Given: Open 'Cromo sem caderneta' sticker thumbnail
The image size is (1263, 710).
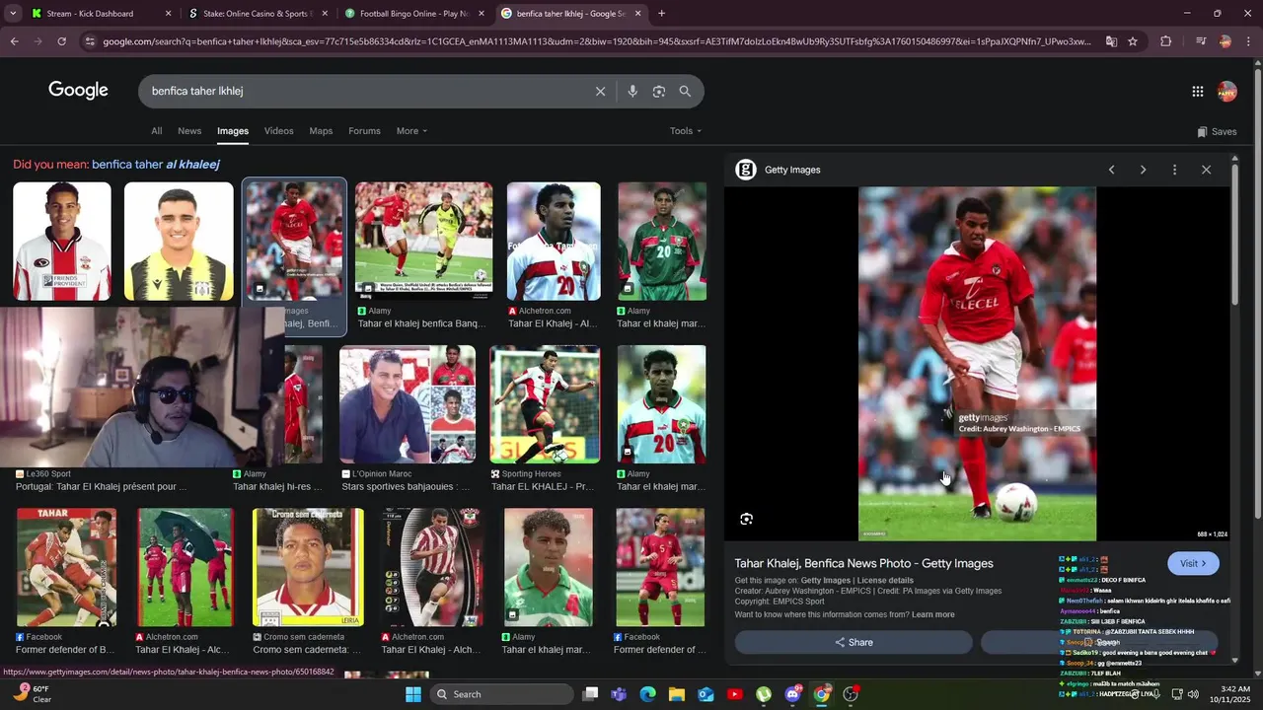Looking at the screenshot, I should pyautogui.click(x=308, y=567).
